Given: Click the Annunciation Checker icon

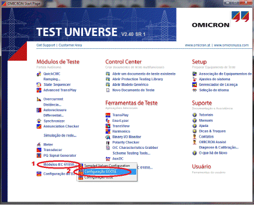Looking at the screenshot, I should point(39,126).
